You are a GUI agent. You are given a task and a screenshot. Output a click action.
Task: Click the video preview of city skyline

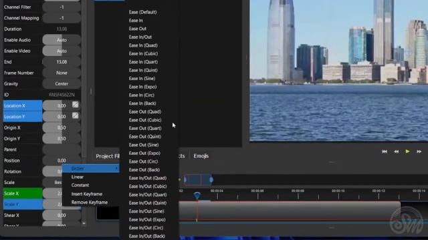(x=339, y=70)
